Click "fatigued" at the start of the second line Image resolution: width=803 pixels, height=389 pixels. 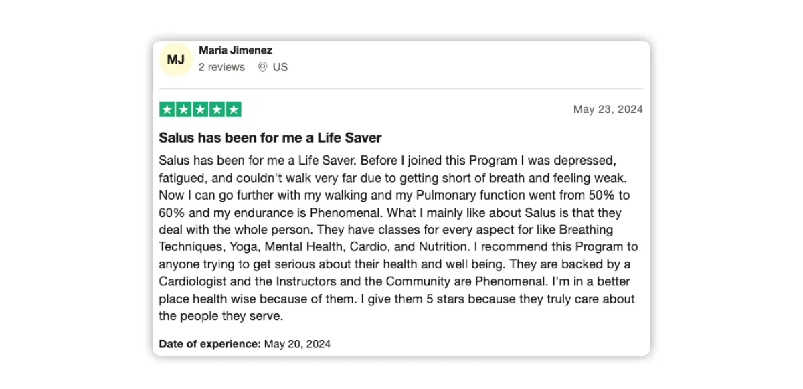tap(181, 179)
